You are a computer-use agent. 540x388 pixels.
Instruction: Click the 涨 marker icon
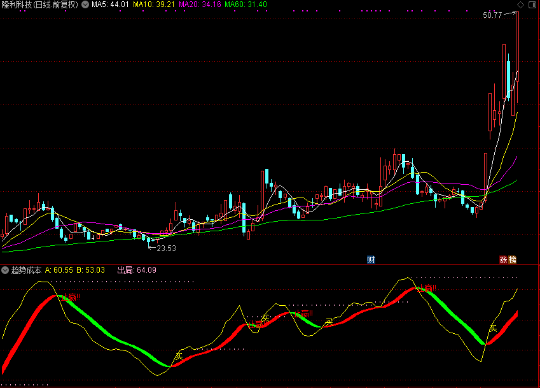click(504, 260)
